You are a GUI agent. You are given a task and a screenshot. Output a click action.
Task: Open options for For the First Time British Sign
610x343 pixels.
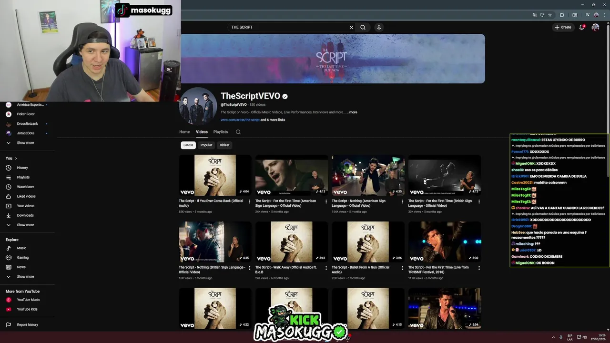[479, 202]
